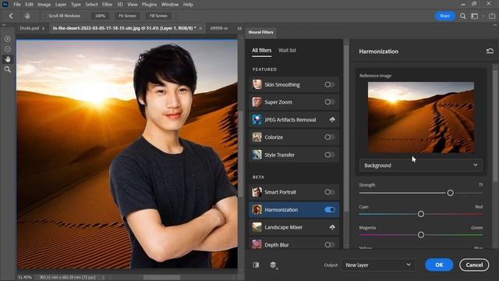Switch to the All filters tab
Screen dimensions: 499x281
pos(262,50)
